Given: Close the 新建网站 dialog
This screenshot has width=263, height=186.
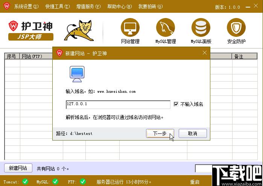Looking at the screenshot, I should point(204,53).
